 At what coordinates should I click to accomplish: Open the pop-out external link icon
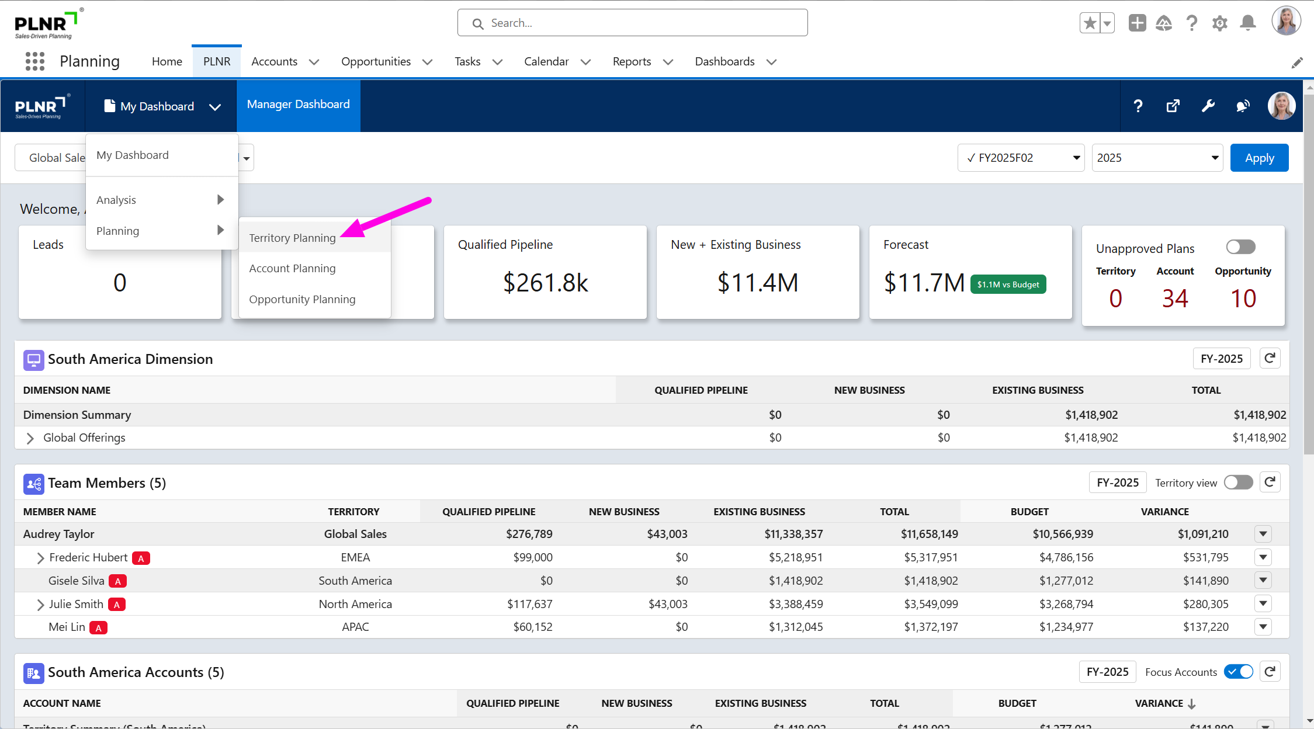click(1173, 106)
